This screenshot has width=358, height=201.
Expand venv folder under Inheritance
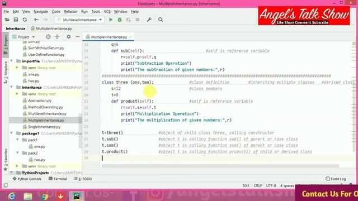coord(17,94)
